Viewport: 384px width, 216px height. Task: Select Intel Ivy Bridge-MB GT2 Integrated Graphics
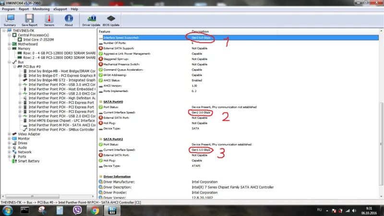pyautogui.click(x=62, y=80)
